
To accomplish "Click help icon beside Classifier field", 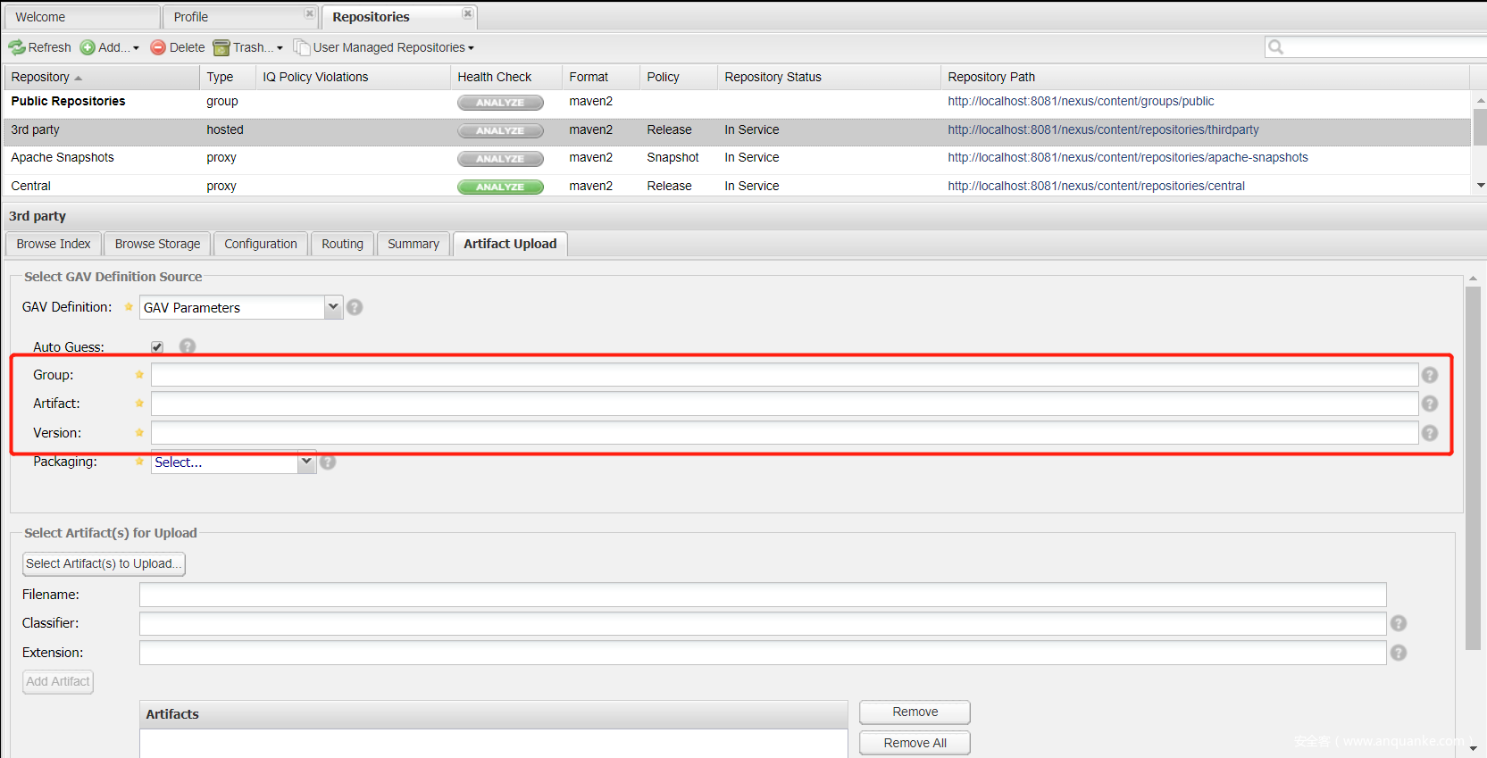I will [1399, 624].
